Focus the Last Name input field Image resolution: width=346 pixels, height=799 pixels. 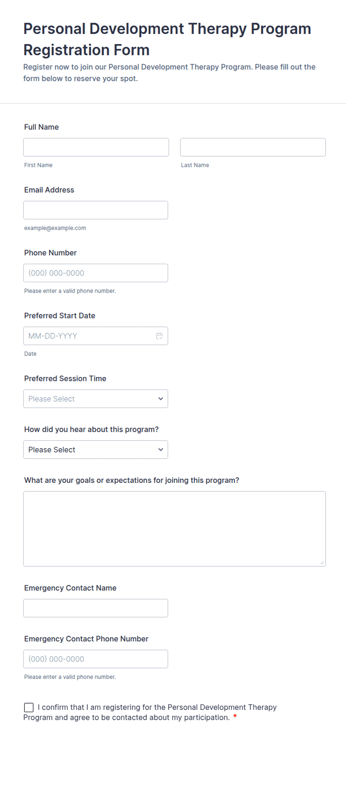coord(253,147)
